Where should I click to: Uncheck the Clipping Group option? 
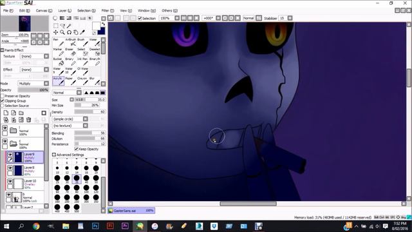pyautogui.click(x=3, y=101)
